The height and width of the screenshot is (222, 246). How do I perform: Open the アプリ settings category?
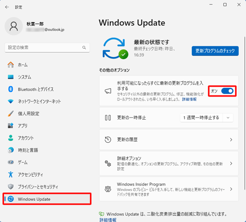click(x=47, y=126)
